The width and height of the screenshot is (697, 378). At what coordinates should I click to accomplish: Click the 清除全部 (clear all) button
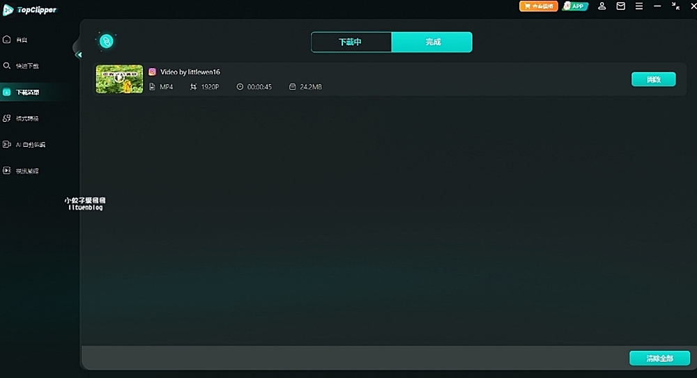point(659,359)
